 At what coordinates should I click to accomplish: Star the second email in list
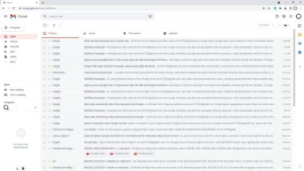[50, 47]
